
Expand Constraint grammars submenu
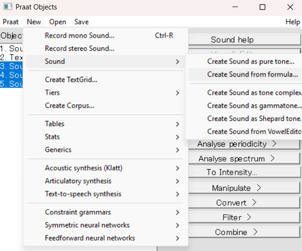tap(105, 212)
